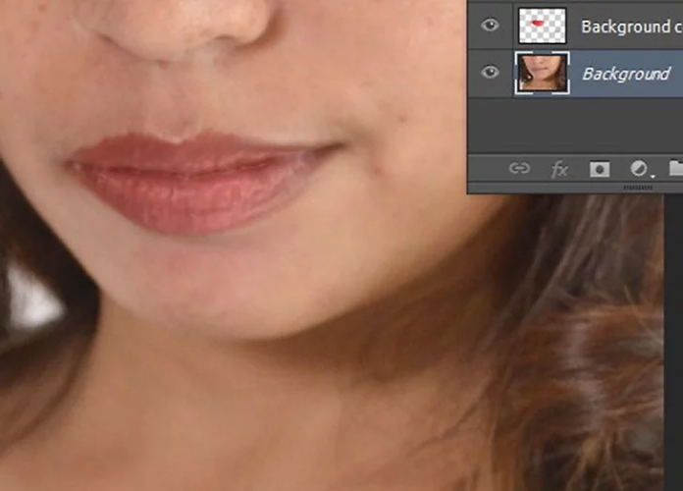Select the Background layer by its name
This screenshot has width=683, height=491.
626,74
